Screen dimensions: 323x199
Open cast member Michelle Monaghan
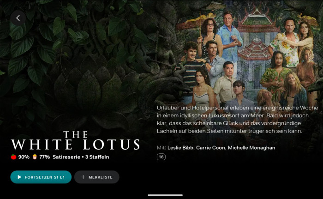pos(251,148)
